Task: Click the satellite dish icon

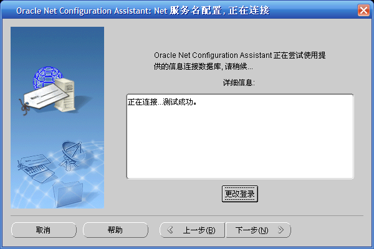Action: (70, 153)
